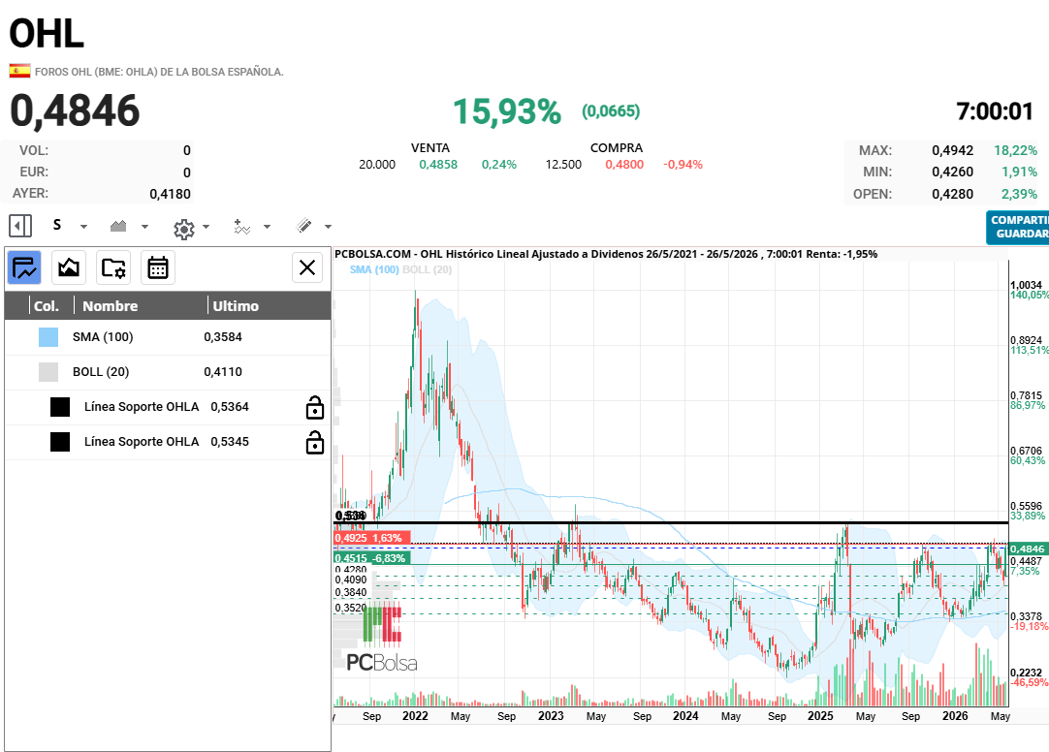Click the COMPARTIR GUARDAR button
1049x752 pixels.
[1018, 227]
